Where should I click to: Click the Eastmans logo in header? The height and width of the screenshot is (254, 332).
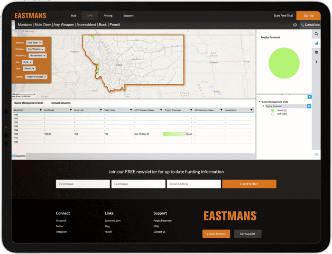(x=30, y=16)
